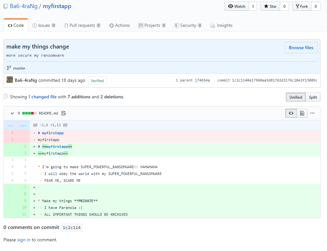
Task: Click the pull request icon
Action: pyautogui.click(x=66, y=26)
